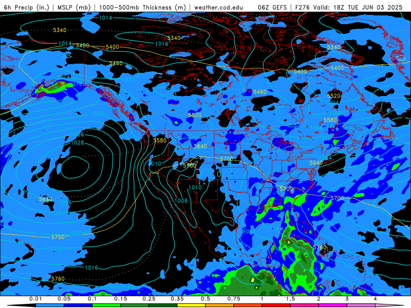Click the 5760 label in southwest Pacific corner
The width and height of the screenshot is (411, 308).
pyautogui.click(x=58, y=279)
